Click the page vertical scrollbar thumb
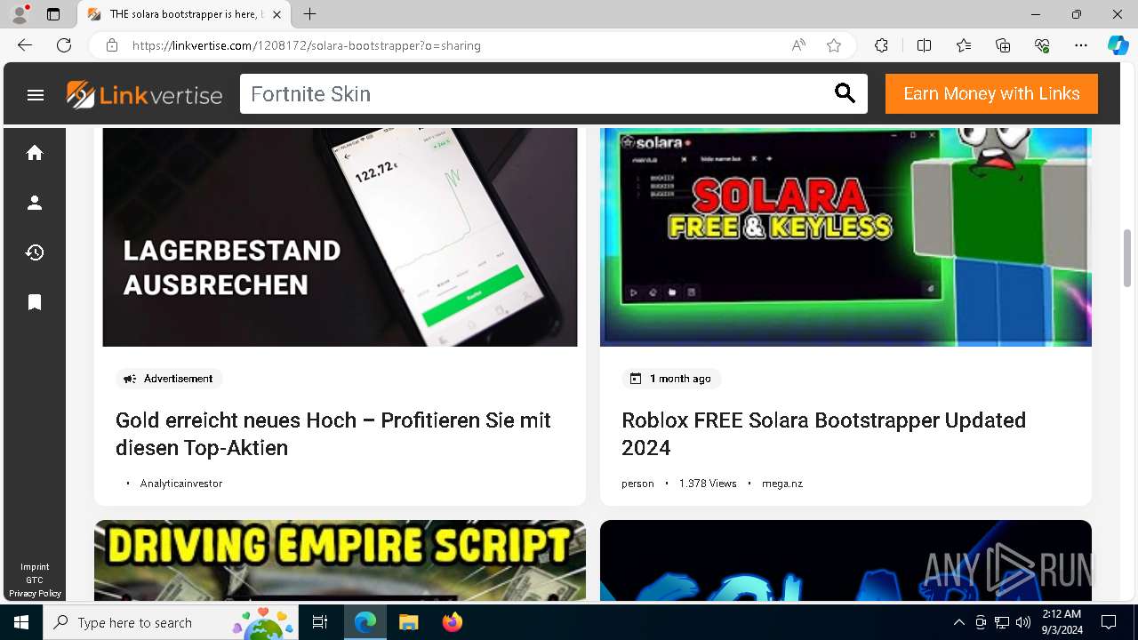This screenshot has width=1138, height=640. click(1127, 258)
